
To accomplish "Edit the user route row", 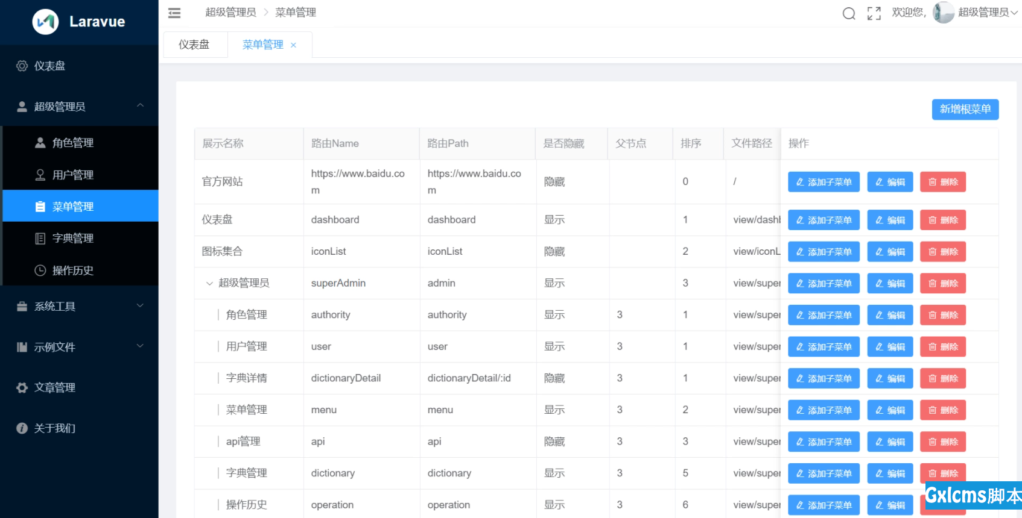I will [x=890, y=347].
